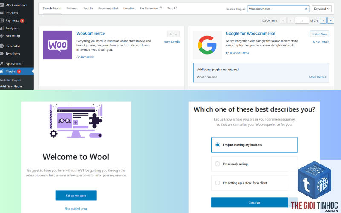341x213 pixels.
Task: Open Woo external tab
Action: [x=172, y=9]
